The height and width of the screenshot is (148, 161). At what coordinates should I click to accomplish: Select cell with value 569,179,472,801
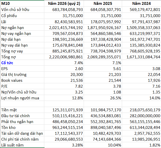[141, 10]
